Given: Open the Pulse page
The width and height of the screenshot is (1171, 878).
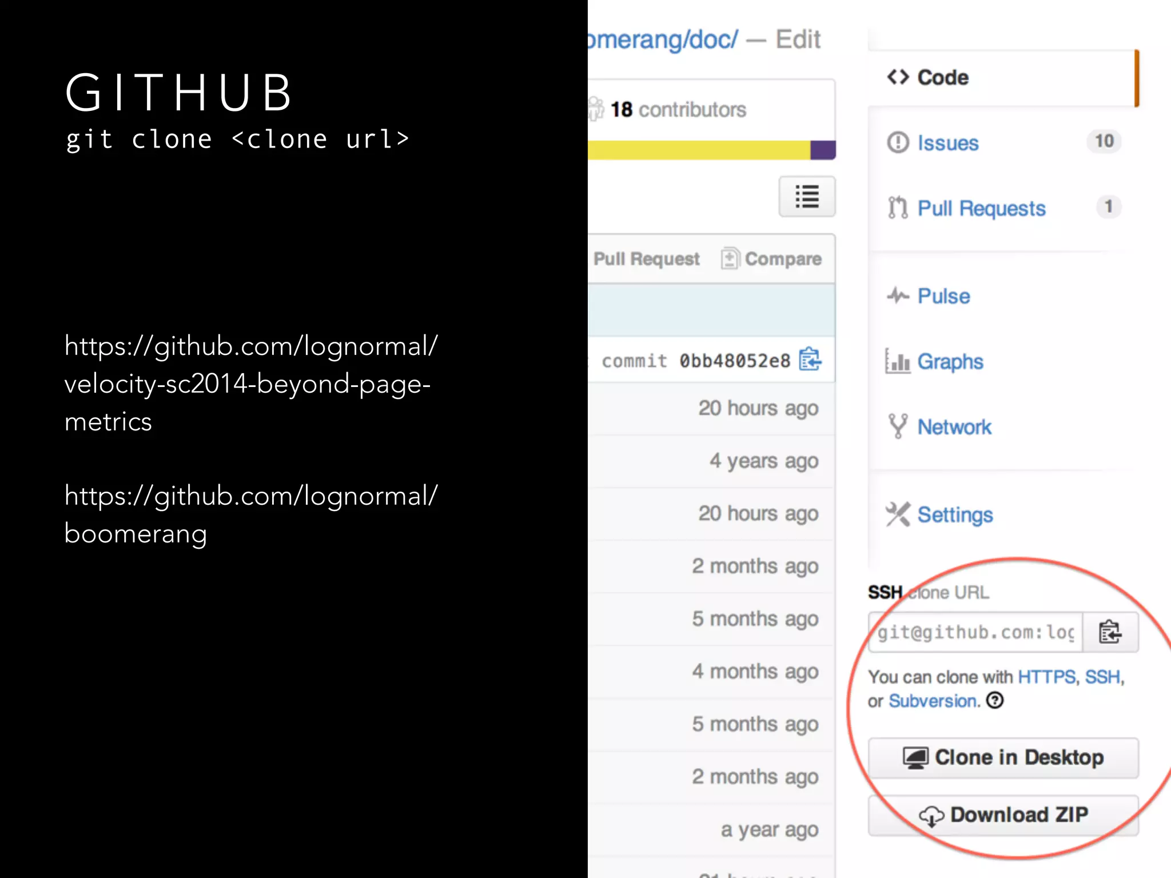Looking at the screenshot, I should tap(943, 296).
